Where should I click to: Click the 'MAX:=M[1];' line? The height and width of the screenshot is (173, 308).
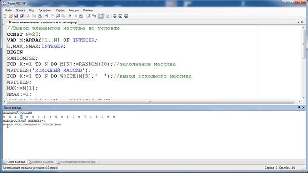point(22,88)
